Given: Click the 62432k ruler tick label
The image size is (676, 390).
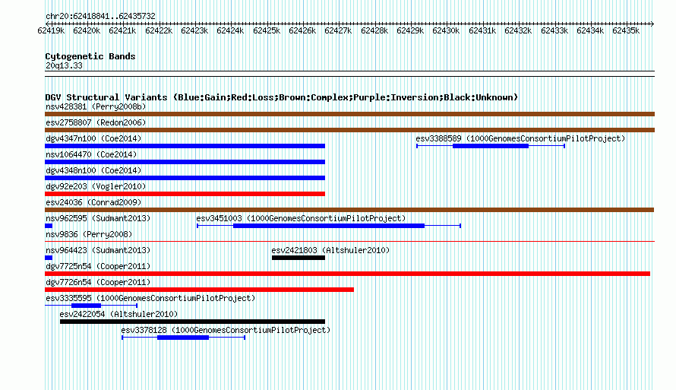Looking at the screenshot, I should 518,30.
